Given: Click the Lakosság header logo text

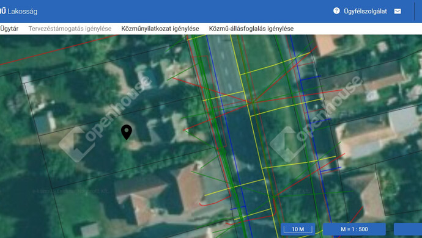Looking at the screenshot, I should [23, 11].
